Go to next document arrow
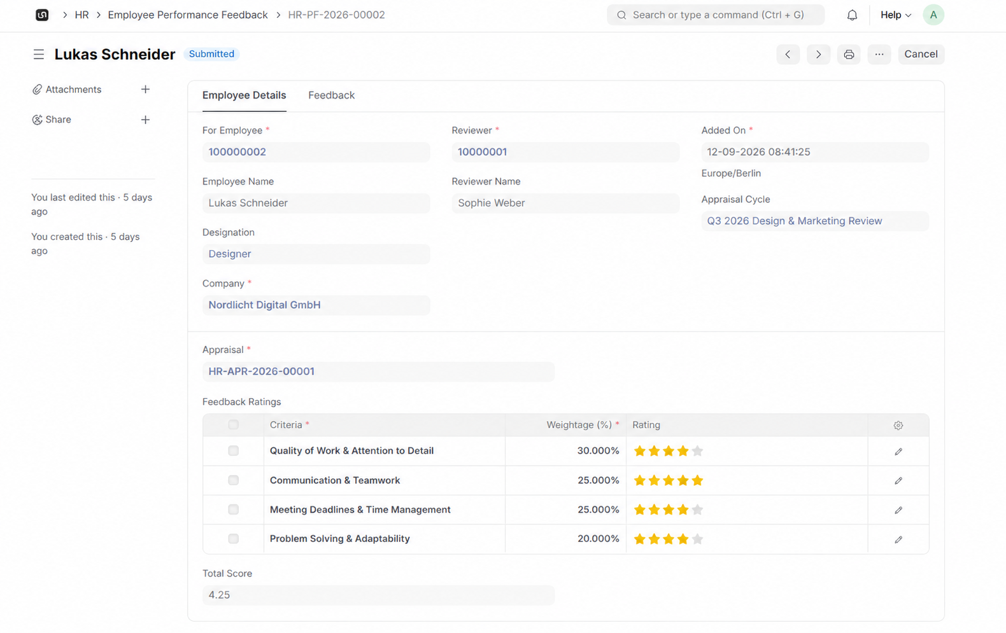 click(818, 54)
